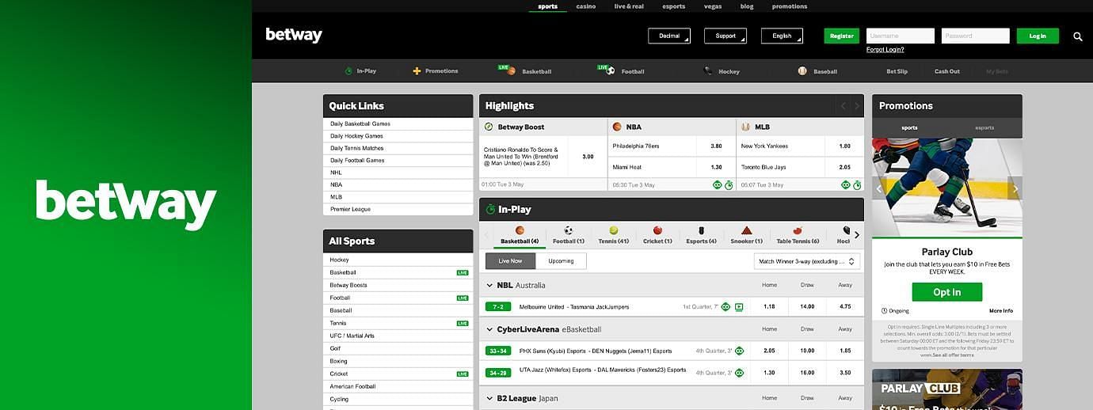The height and width of the screenshot is (410, 1093).
Task: Advance promotions carousel with right arrow
Action: (x=1015, y=188)
